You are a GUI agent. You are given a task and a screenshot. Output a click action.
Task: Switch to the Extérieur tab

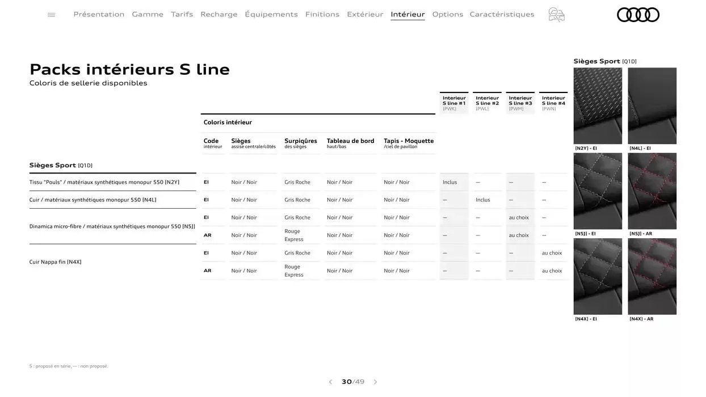pos(365,14)
